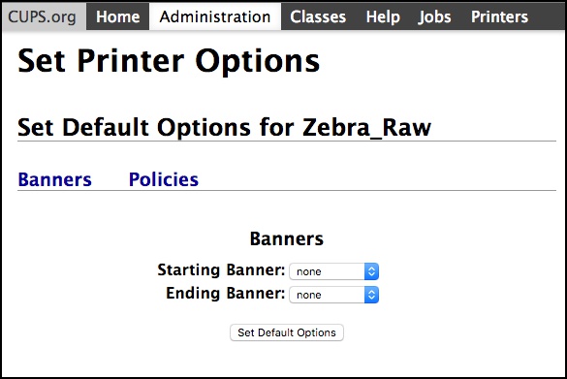Viewport: 567px width, 379px height.
Task: Jump to the Policies section link
Action: tap(164, 179)
